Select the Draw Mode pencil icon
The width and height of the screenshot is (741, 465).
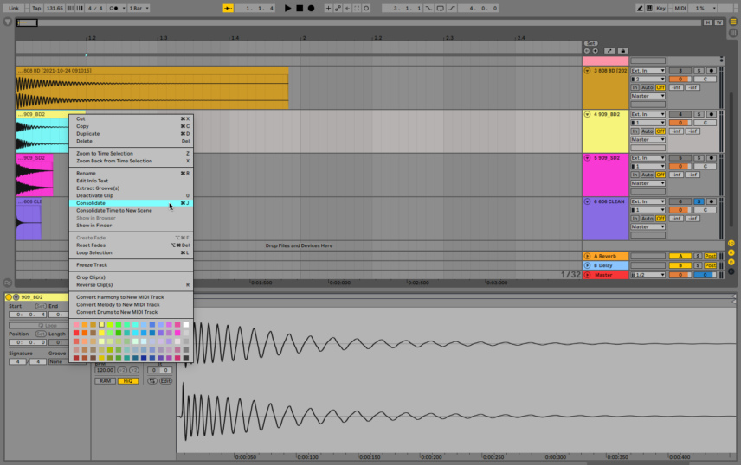coord(641,8)
